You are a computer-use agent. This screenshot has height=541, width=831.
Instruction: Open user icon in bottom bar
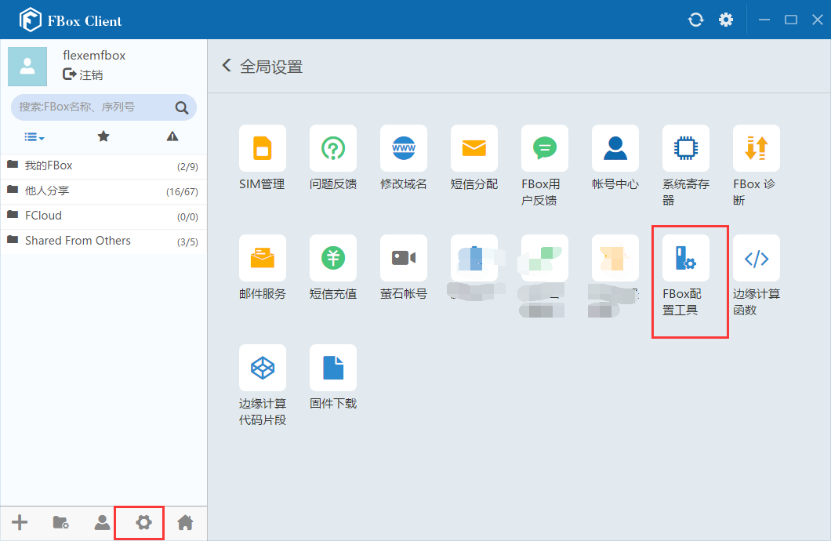[102, 522]
